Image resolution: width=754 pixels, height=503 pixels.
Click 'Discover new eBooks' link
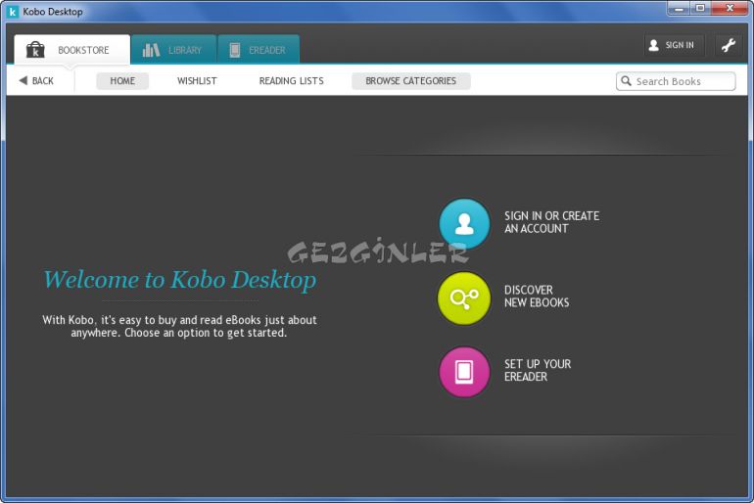point(537,297)
